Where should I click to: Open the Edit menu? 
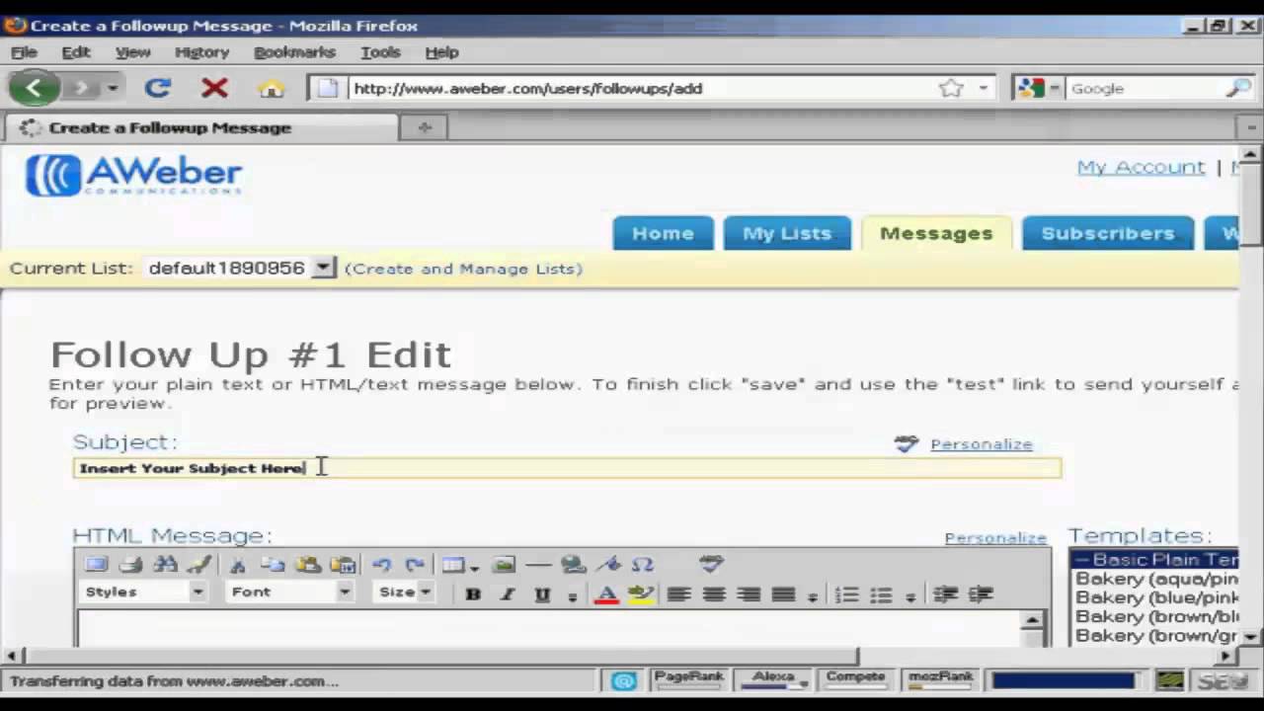76,52
